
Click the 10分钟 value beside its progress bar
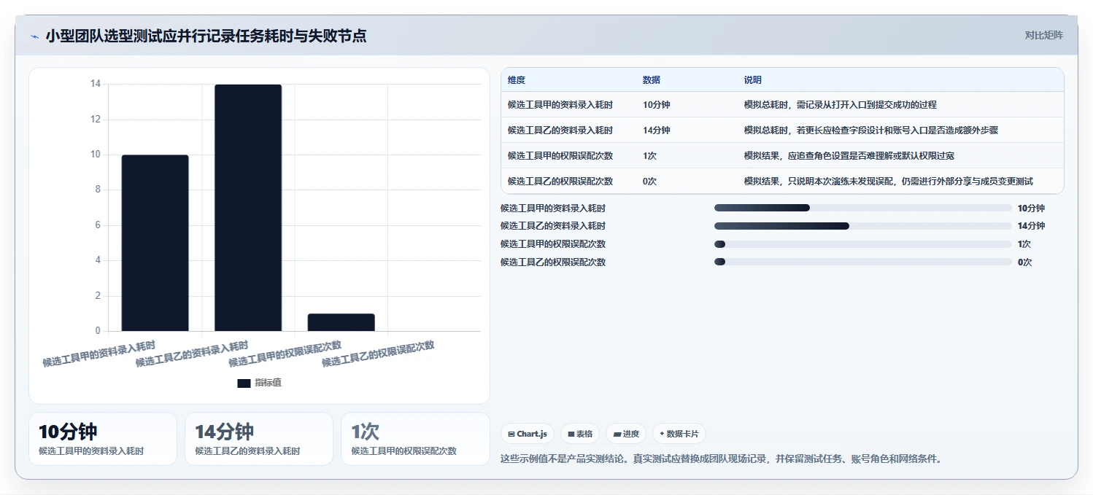tap(1031, 208)
